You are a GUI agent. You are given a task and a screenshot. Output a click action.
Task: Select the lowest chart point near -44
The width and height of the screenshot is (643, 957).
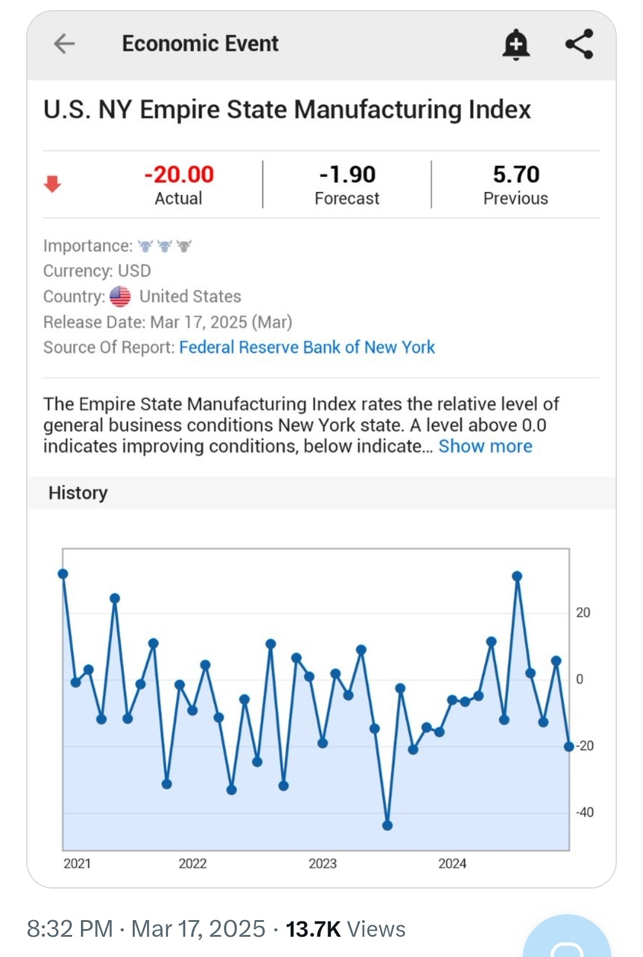pos(387,825)
